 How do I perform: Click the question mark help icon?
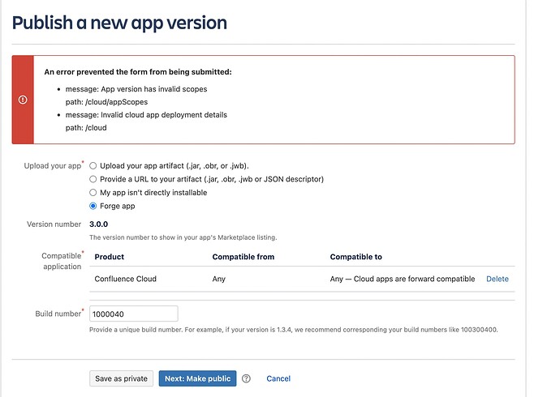(247, 378)
